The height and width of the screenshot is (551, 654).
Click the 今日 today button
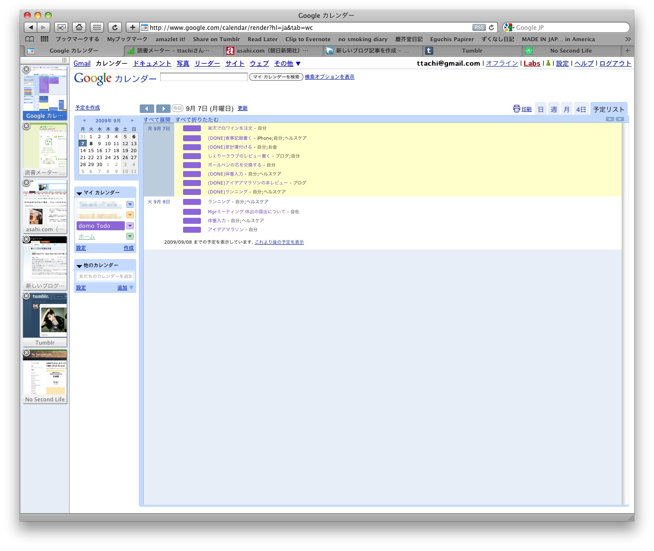(178, 108)
